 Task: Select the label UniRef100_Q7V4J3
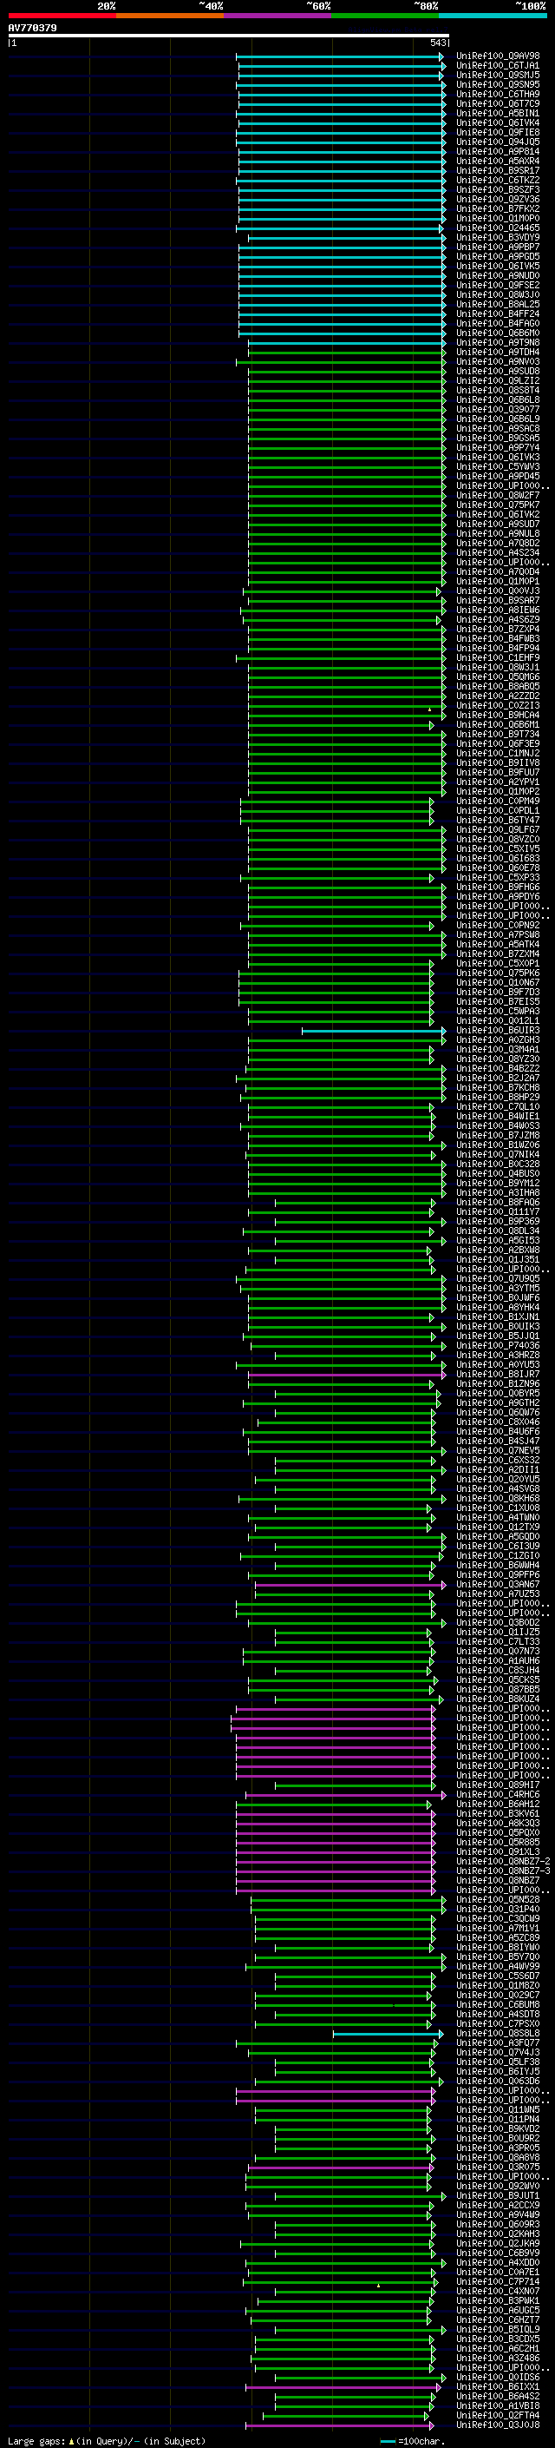[x=497, y=2052]
